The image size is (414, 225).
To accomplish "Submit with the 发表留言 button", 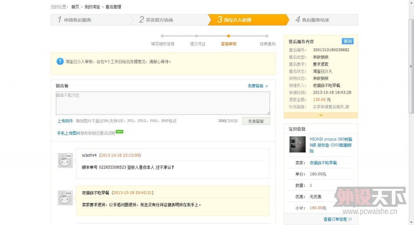I will click(256, 121).
